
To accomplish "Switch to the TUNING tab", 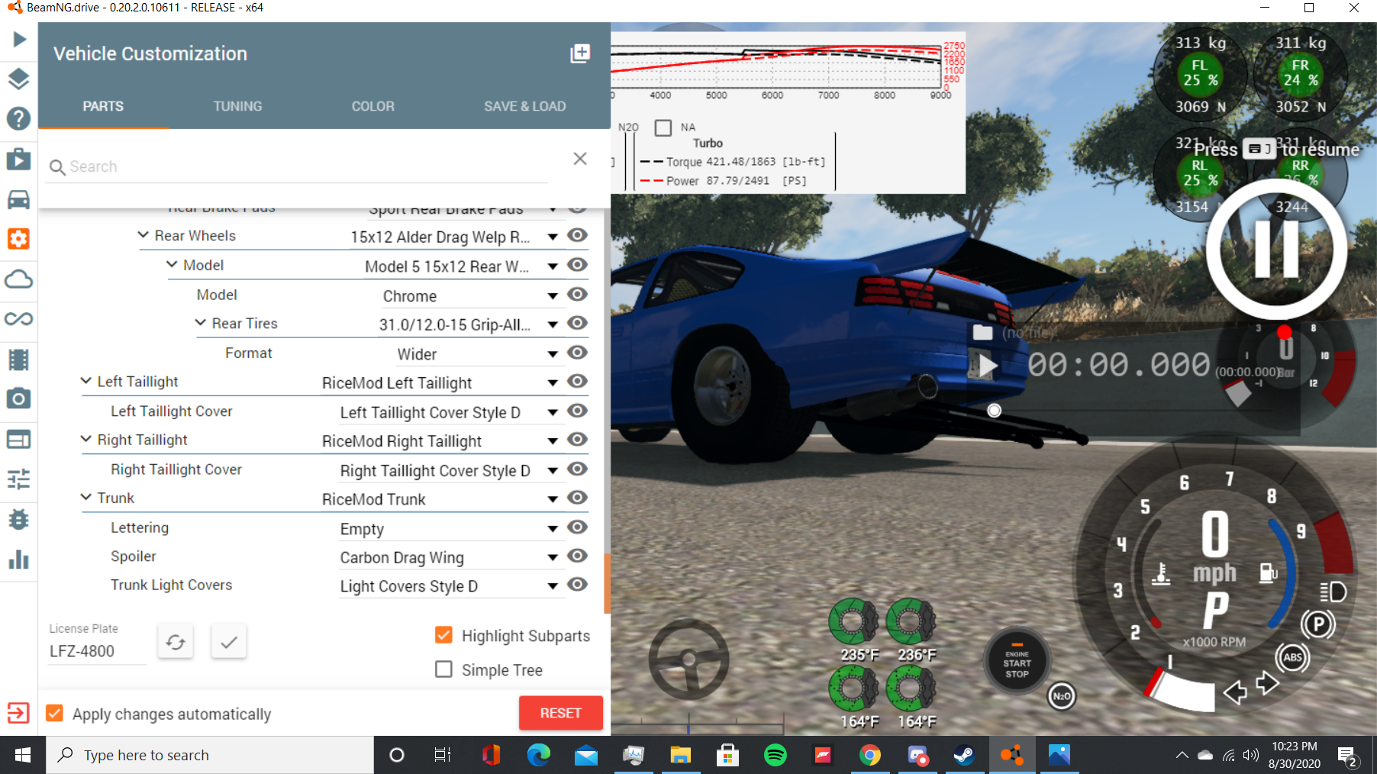I will click(x=237, y=106).
